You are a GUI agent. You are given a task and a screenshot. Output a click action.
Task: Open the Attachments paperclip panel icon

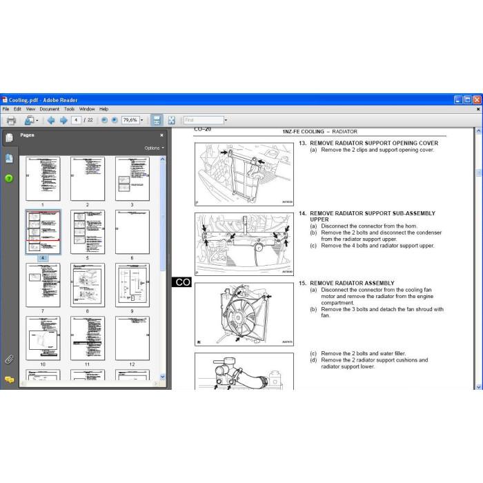point(9,359)
